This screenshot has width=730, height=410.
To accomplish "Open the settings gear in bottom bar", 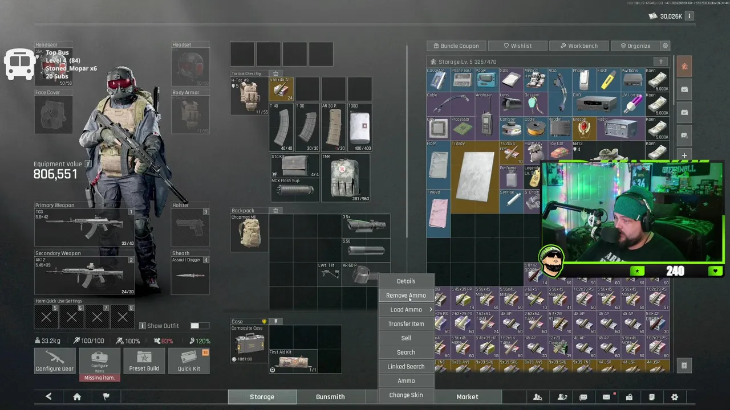I will (675, 397).
